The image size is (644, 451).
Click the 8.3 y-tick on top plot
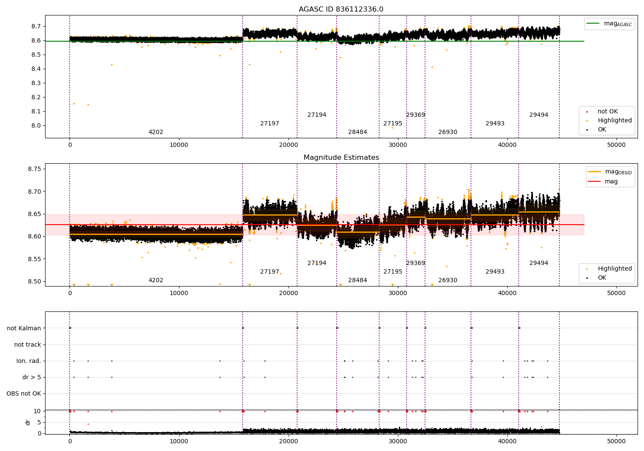pos(36,83)
